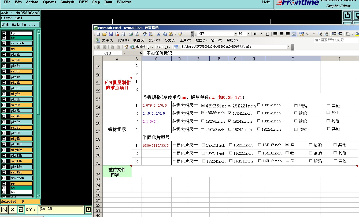
Task: Click the Open file icon in Excel toolbar
Action: [105, 34]
